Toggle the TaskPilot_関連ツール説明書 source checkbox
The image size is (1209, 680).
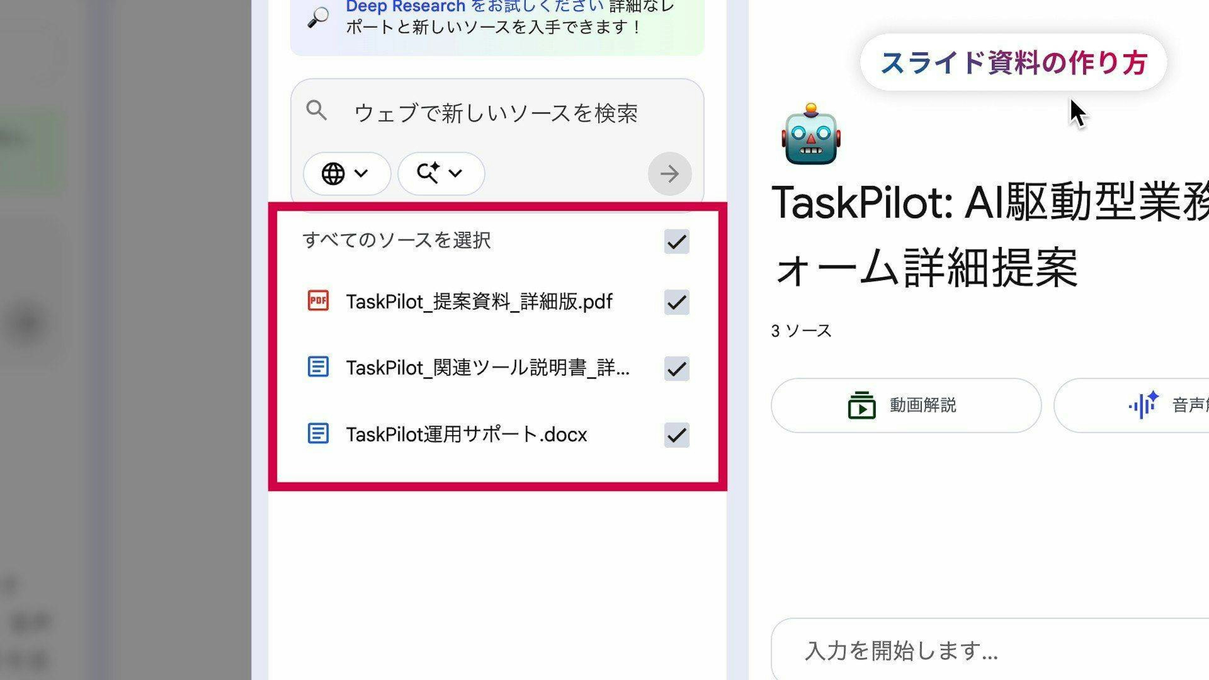pyautogui.click(x=676, y=368)
